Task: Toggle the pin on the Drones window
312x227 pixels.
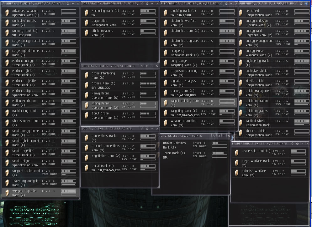Action: point(147,66)
